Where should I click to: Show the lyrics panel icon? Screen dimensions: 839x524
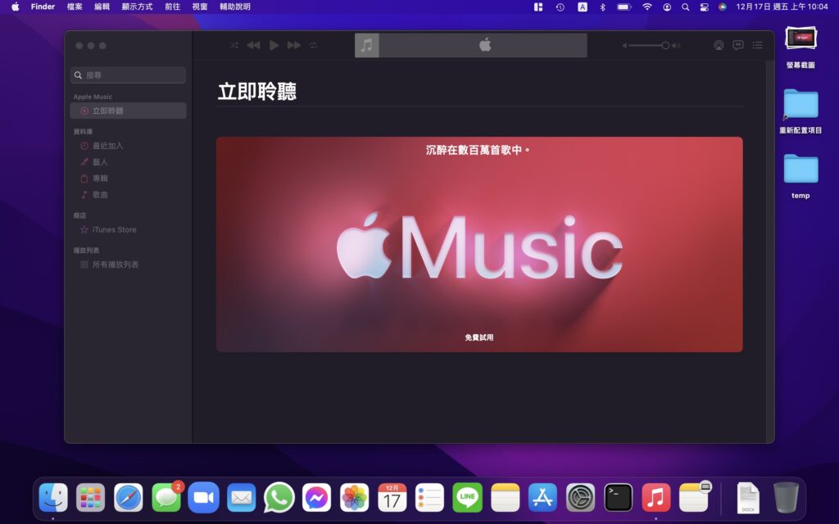[738, 46]
